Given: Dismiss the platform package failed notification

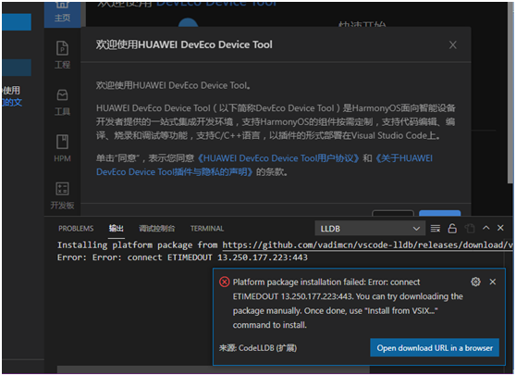Looking at the screenshot, I should coord(493,282).
